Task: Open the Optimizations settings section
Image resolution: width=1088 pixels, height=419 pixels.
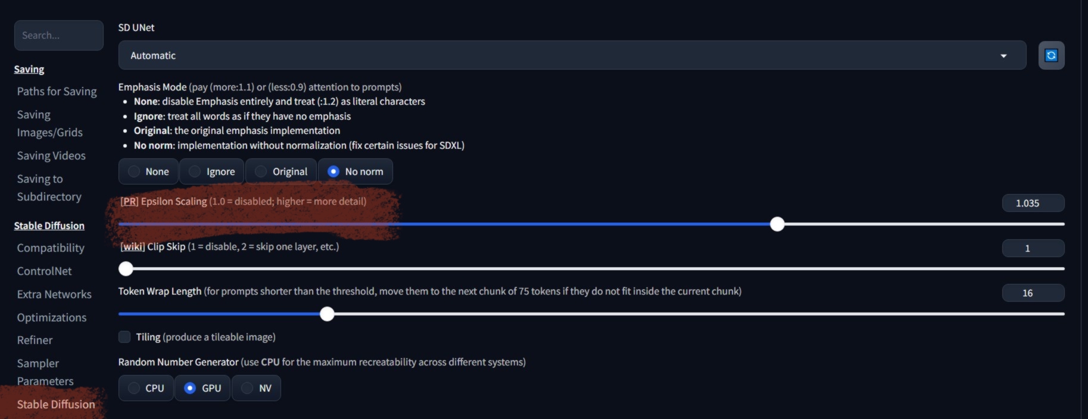Action: [x=52, y=317]
